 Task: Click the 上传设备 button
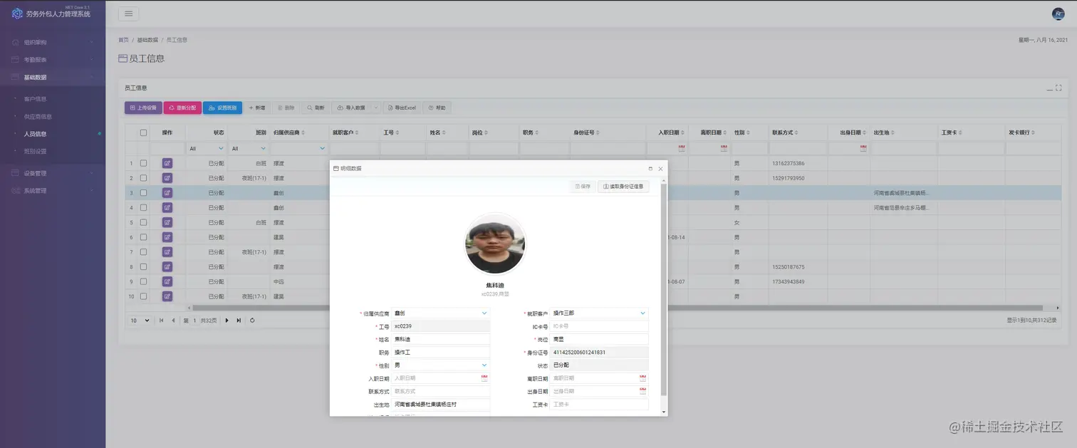(x=143, y=108)
